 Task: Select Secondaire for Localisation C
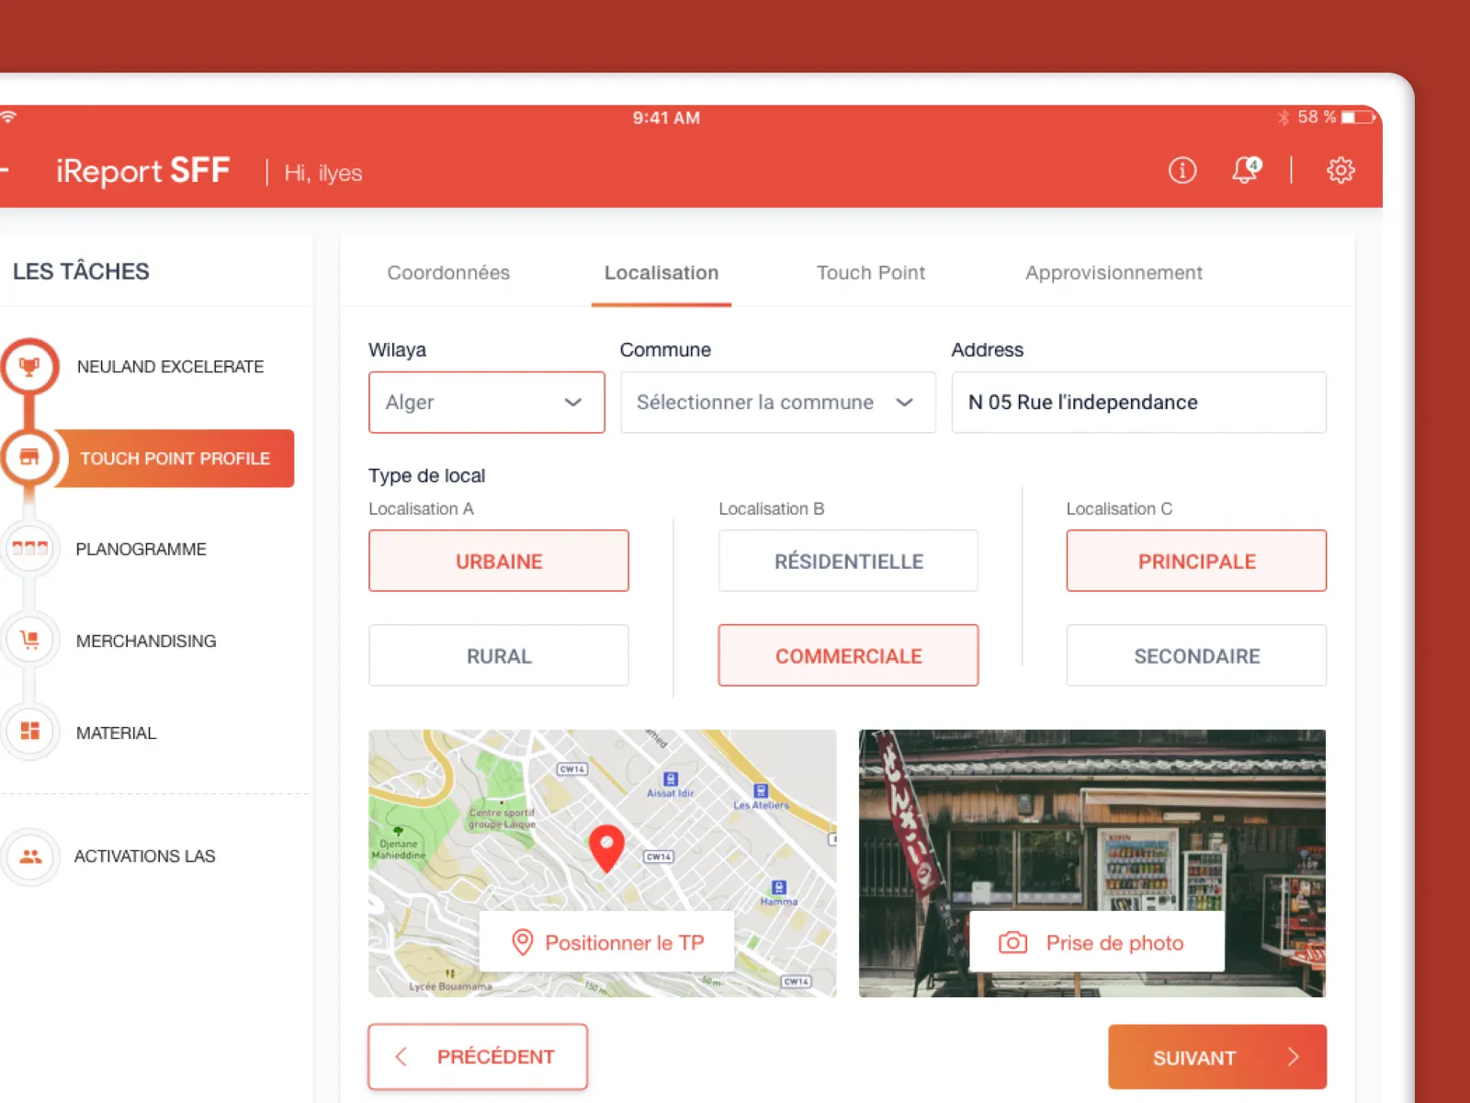tap(1196, 656)
